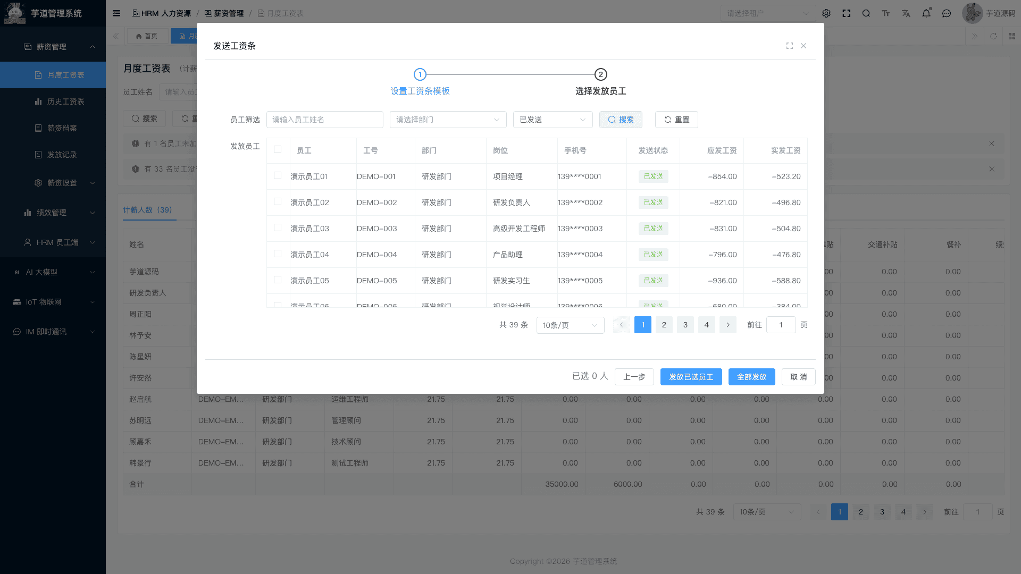
Task: Click breadcrumb HRM 人力资源
Action: (162, 13)
